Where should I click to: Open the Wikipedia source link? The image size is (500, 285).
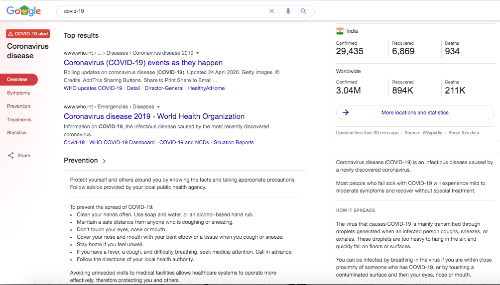tap(432, 133)
